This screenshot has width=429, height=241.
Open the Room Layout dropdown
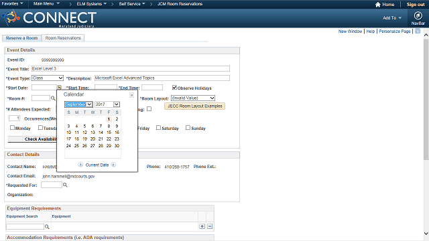pyautogui.click(x=193, y=98)
